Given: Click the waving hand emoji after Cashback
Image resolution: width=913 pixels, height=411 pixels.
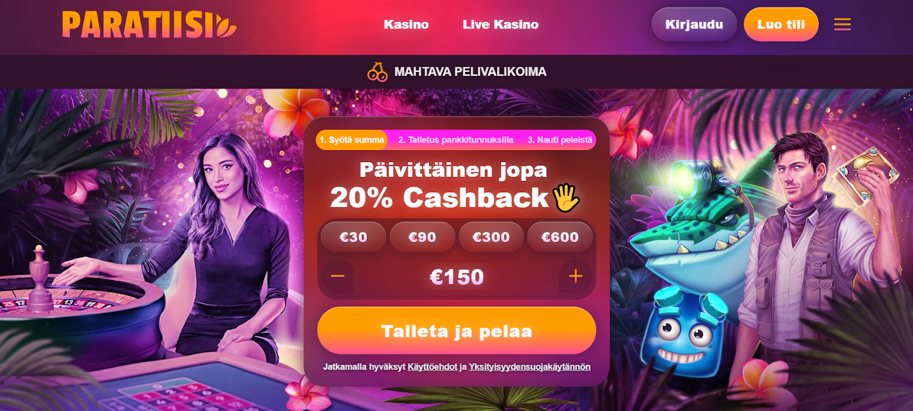Looking at the screenshot, I should [566, 198].
